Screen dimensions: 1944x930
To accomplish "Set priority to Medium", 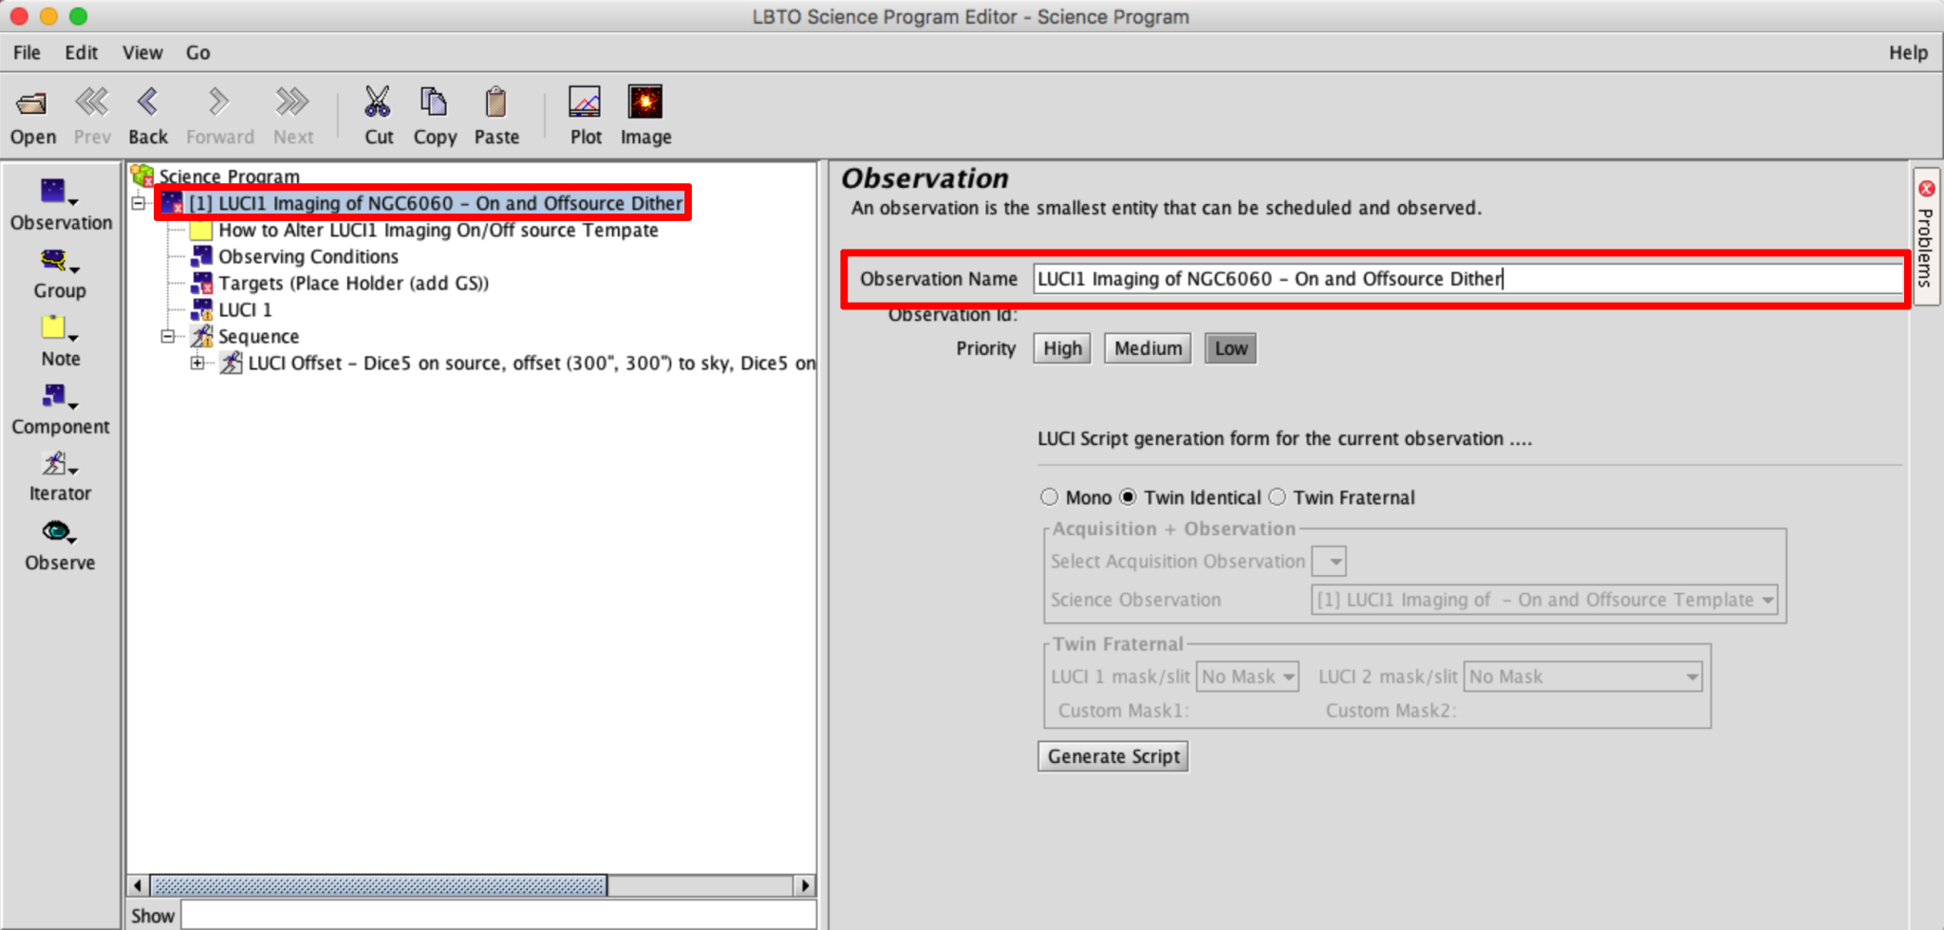I will [x=1148, y=348].
